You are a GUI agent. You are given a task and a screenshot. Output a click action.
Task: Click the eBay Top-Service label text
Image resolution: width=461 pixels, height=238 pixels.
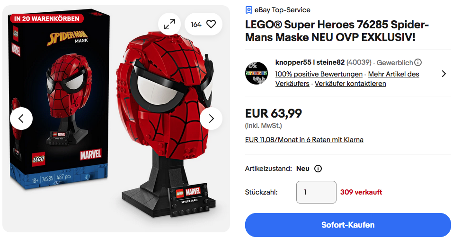(x=282, y=10)
